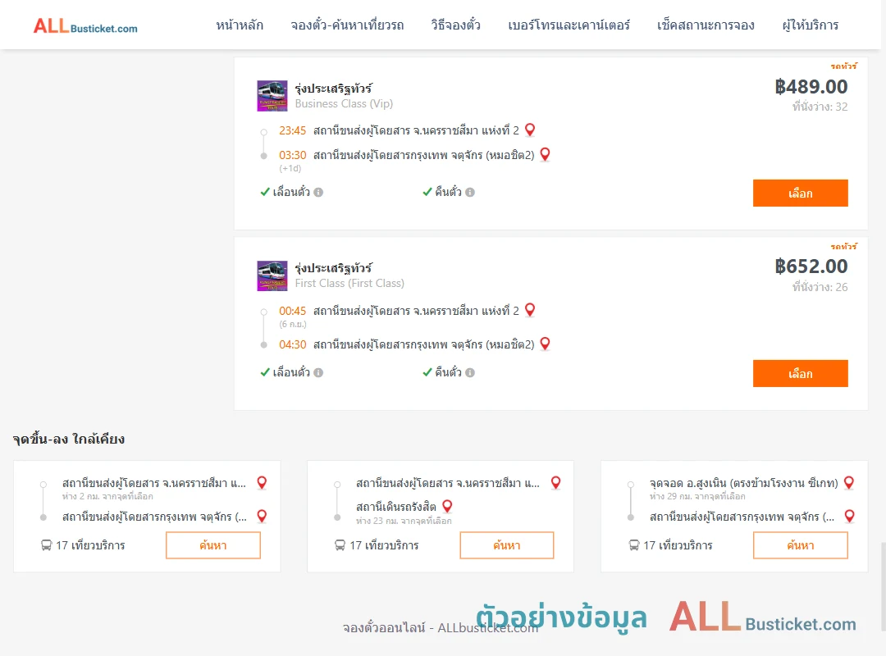Open map pin for 04:30 arrival station
886x656 pixels.
[x=545, y=344]
